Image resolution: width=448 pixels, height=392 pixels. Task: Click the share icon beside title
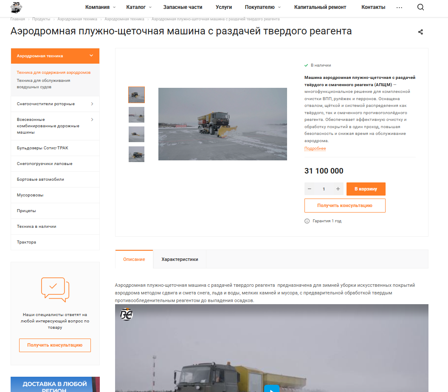pos(420,32)
